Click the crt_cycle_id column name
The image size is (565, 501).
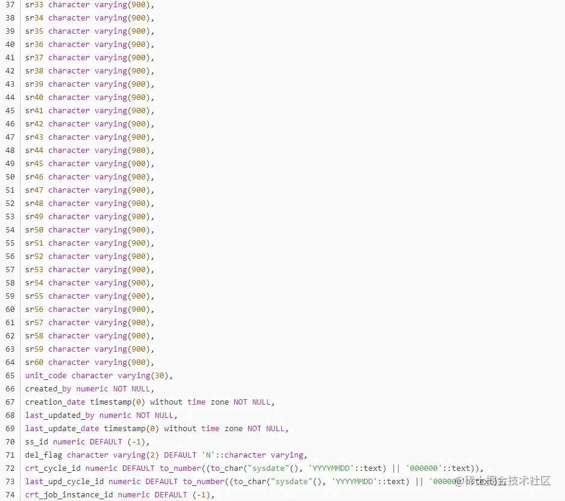pos(53,468)
